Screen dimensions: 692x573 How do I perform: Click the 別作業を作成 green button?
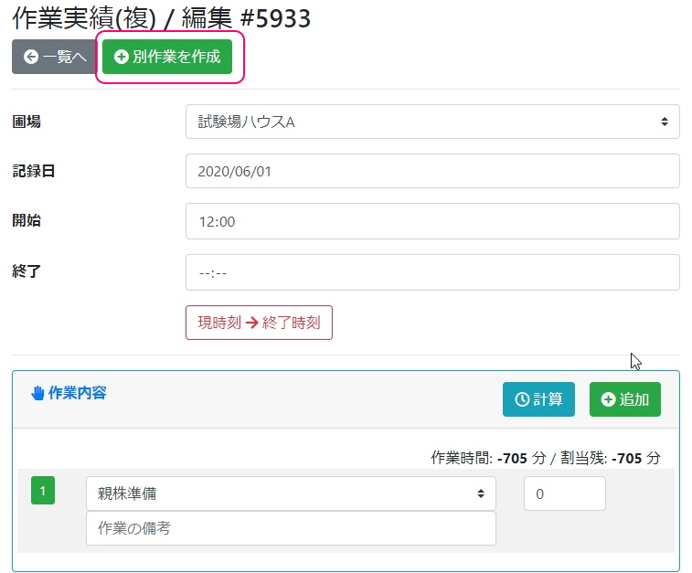167,57
